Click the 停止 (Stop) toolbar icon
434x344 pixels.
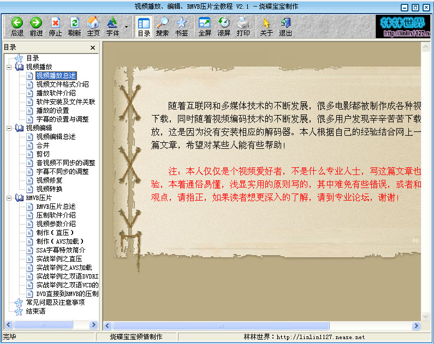55,27
